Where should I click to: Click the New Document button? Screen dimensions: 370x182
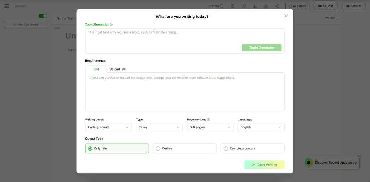26,24
